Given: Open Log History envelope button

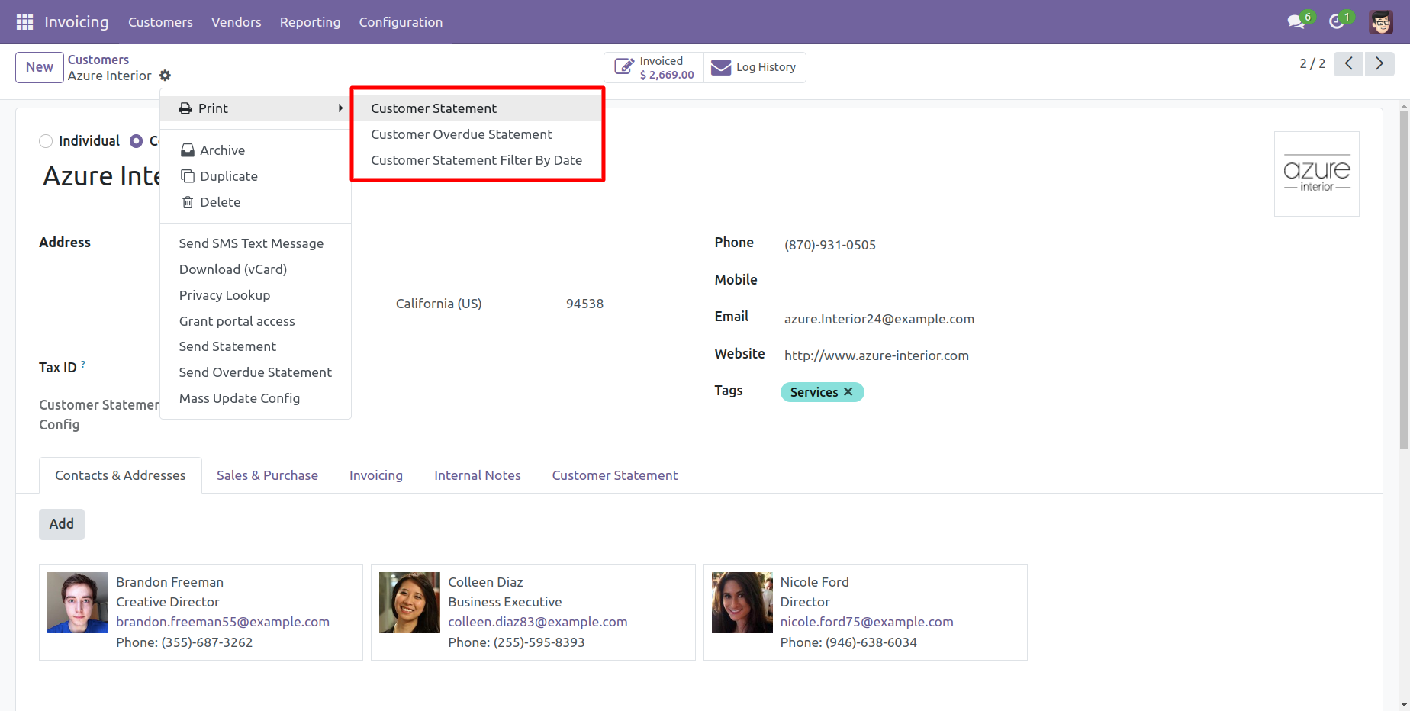Looking at the screenshot, I should 755,67.
